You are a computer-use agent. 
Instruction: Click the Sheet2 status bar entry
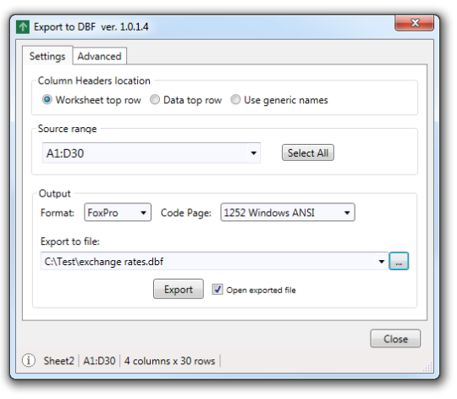pos(59,361)
